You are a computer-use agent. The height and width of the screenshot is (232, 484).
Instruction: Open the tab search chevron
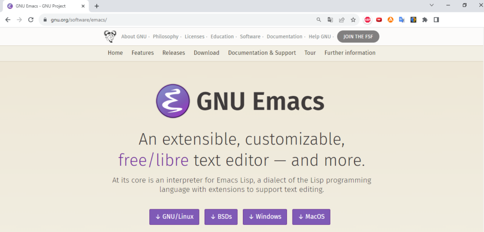click(x=432, y=5)
